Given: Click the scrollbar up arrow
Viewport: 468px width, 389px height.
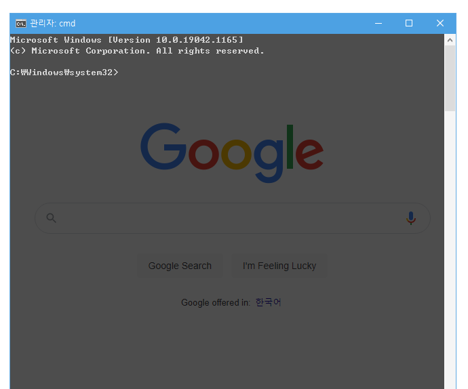Looking at the screenshot, I should coord(450,40).
